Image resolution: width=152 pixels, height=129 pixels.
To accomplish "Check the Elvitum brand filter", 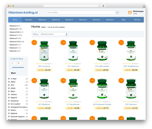I will point(9,110).
